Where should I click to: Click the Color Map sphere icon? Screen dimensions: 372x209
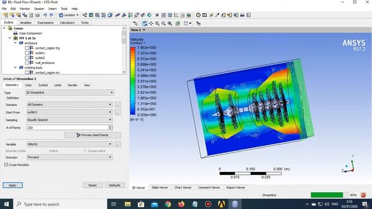[149, 15]
